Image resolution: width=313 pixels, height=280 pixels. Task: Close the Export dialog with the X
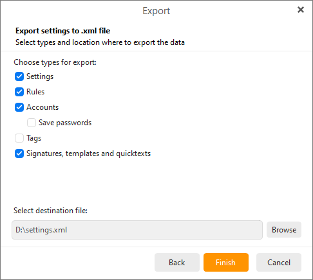click(301, 10)
